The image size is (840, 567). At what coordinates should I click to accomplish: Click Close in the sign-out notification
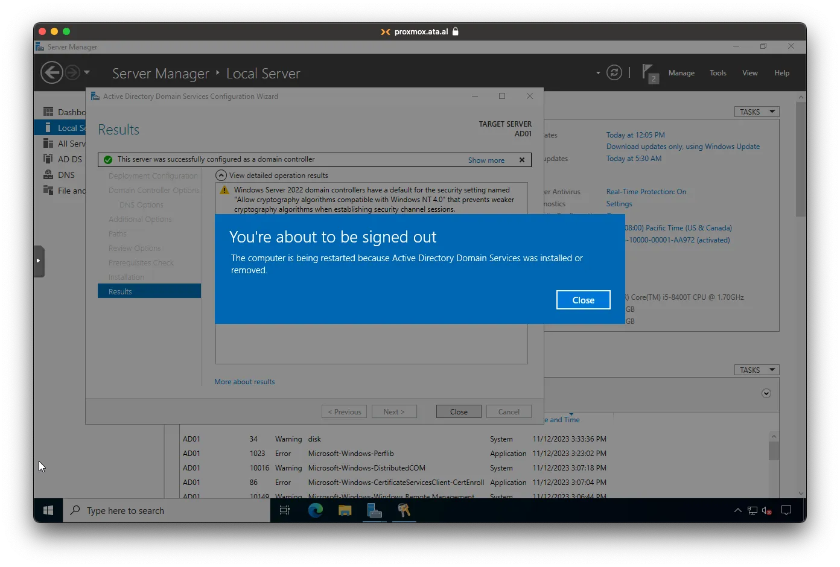583,300
